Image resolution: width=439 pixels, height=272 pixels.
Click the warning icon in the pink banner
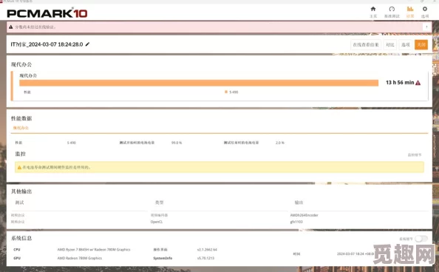10,27
